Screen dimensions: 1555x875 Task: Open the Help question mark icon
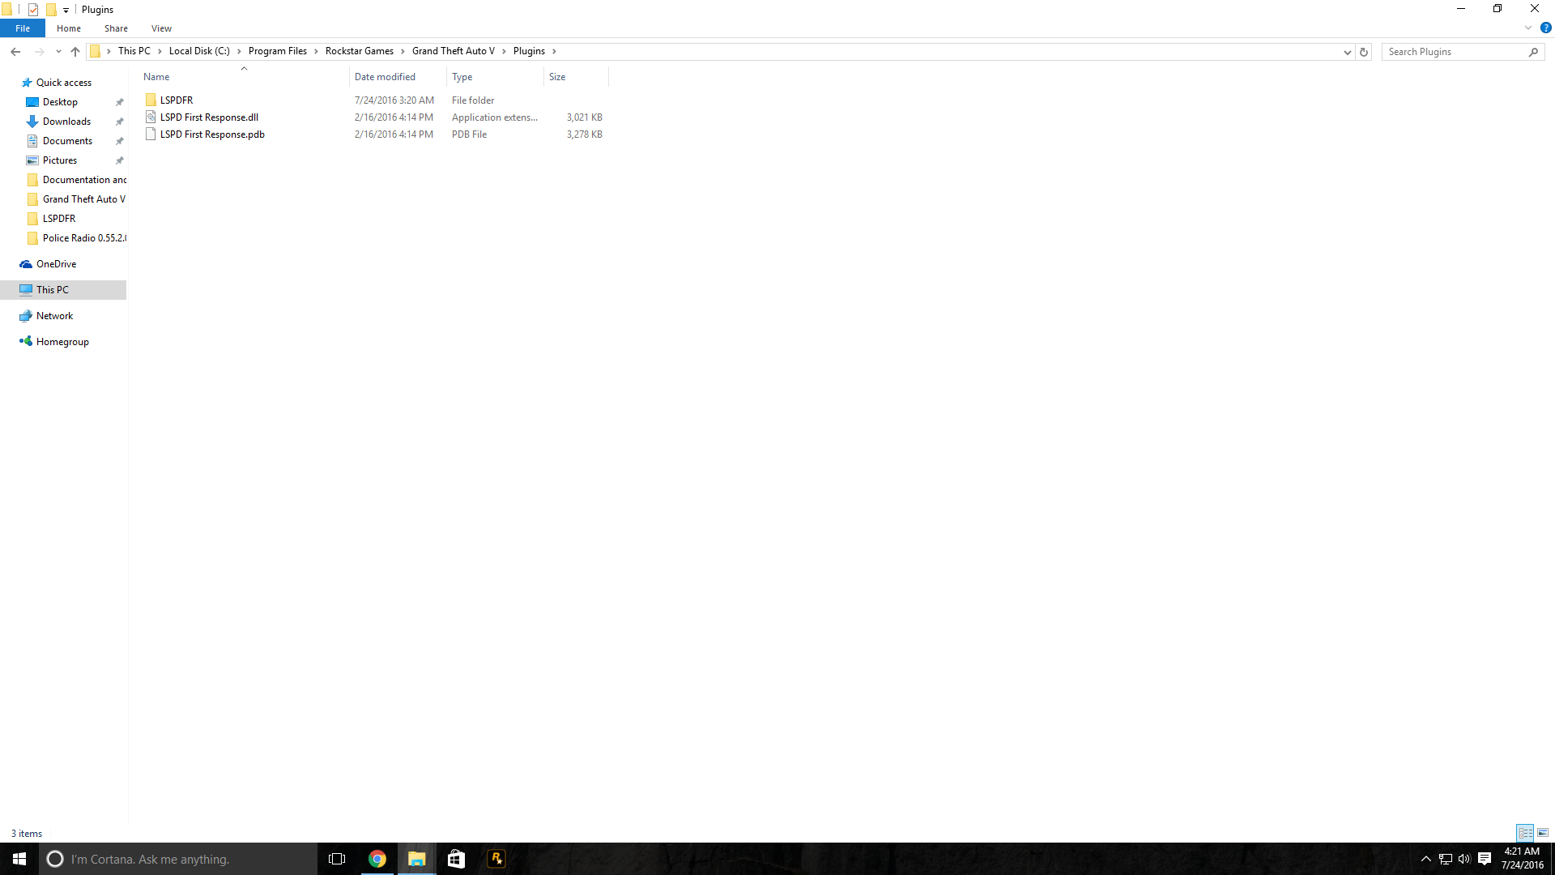pos(1545,28)
